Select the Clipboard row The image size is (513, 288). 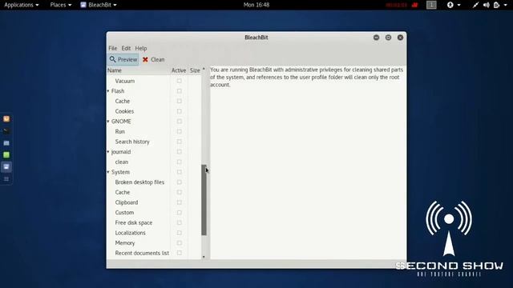tap(154, 202)
